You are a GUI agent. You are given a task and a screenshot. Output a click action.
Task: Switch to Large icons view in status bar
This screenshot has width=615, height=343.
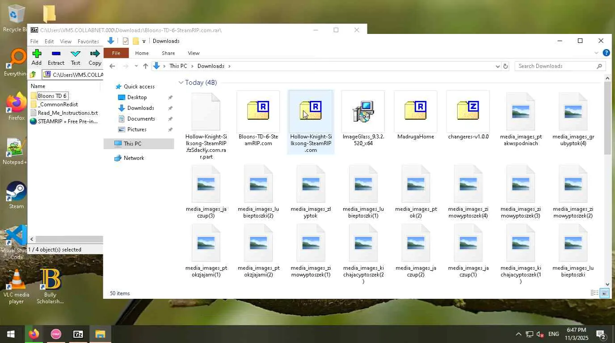coord(604,293)
